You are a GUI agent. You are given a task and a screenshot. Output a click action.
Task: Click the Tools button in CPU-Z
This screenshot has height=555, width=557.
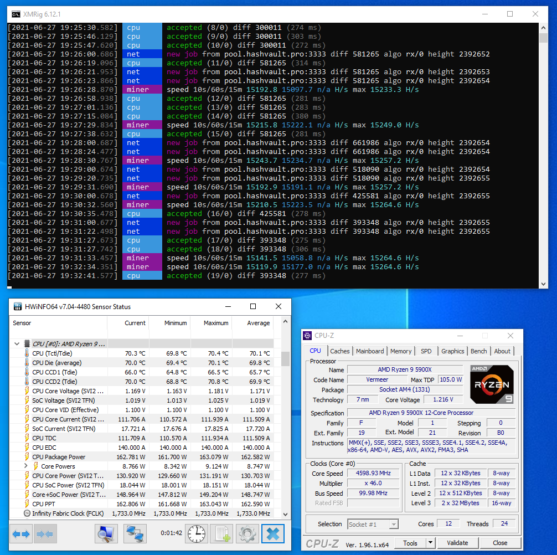pyautogui.click(x=410, y=543)
